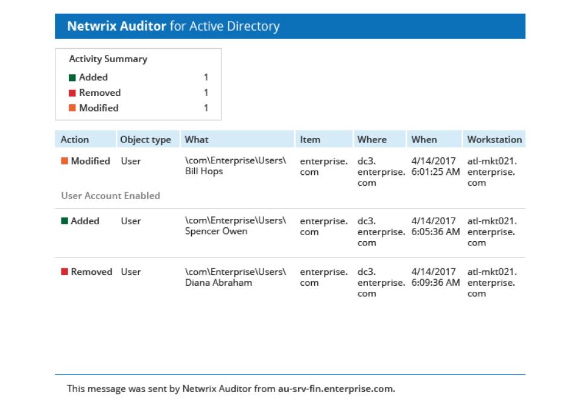Click enterprise.com item in Bill Hops row
This screenshot has height=407, width=579.
coord(324,166)
